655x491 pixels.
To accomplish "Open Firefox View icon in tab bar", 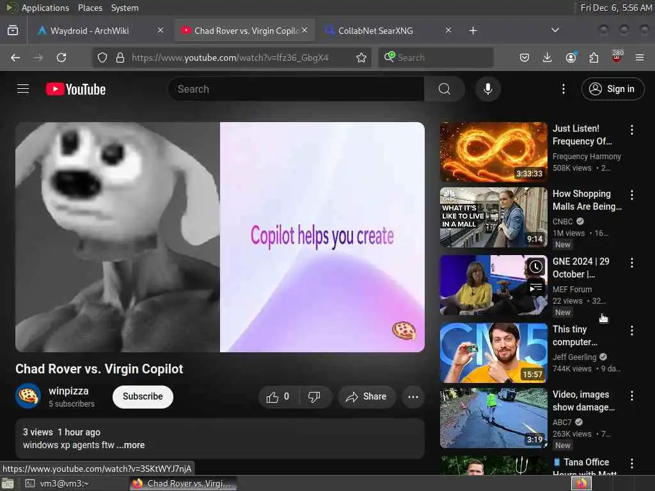I will [x=13, y=31].
